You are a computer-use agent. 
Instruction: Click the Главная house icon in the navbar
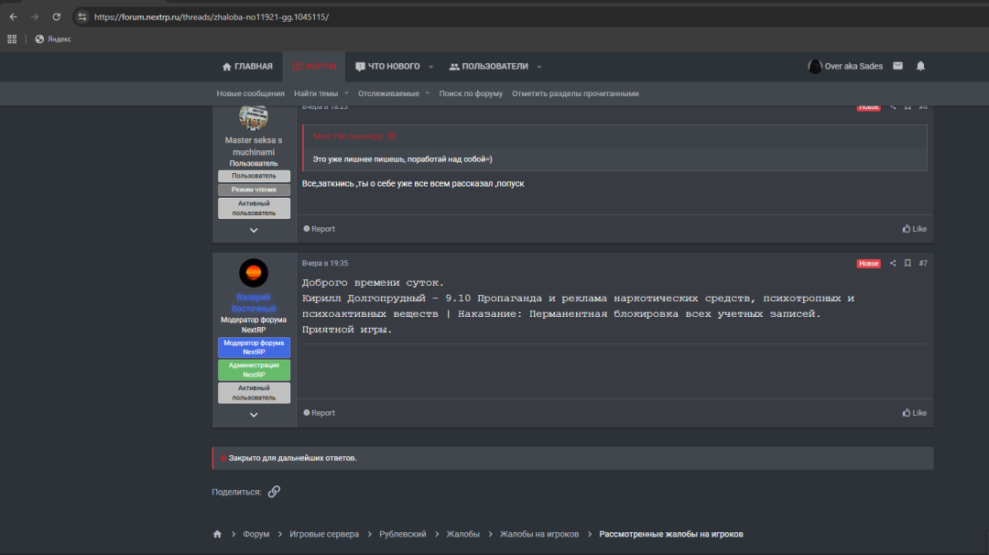click(x=225, y=66)
